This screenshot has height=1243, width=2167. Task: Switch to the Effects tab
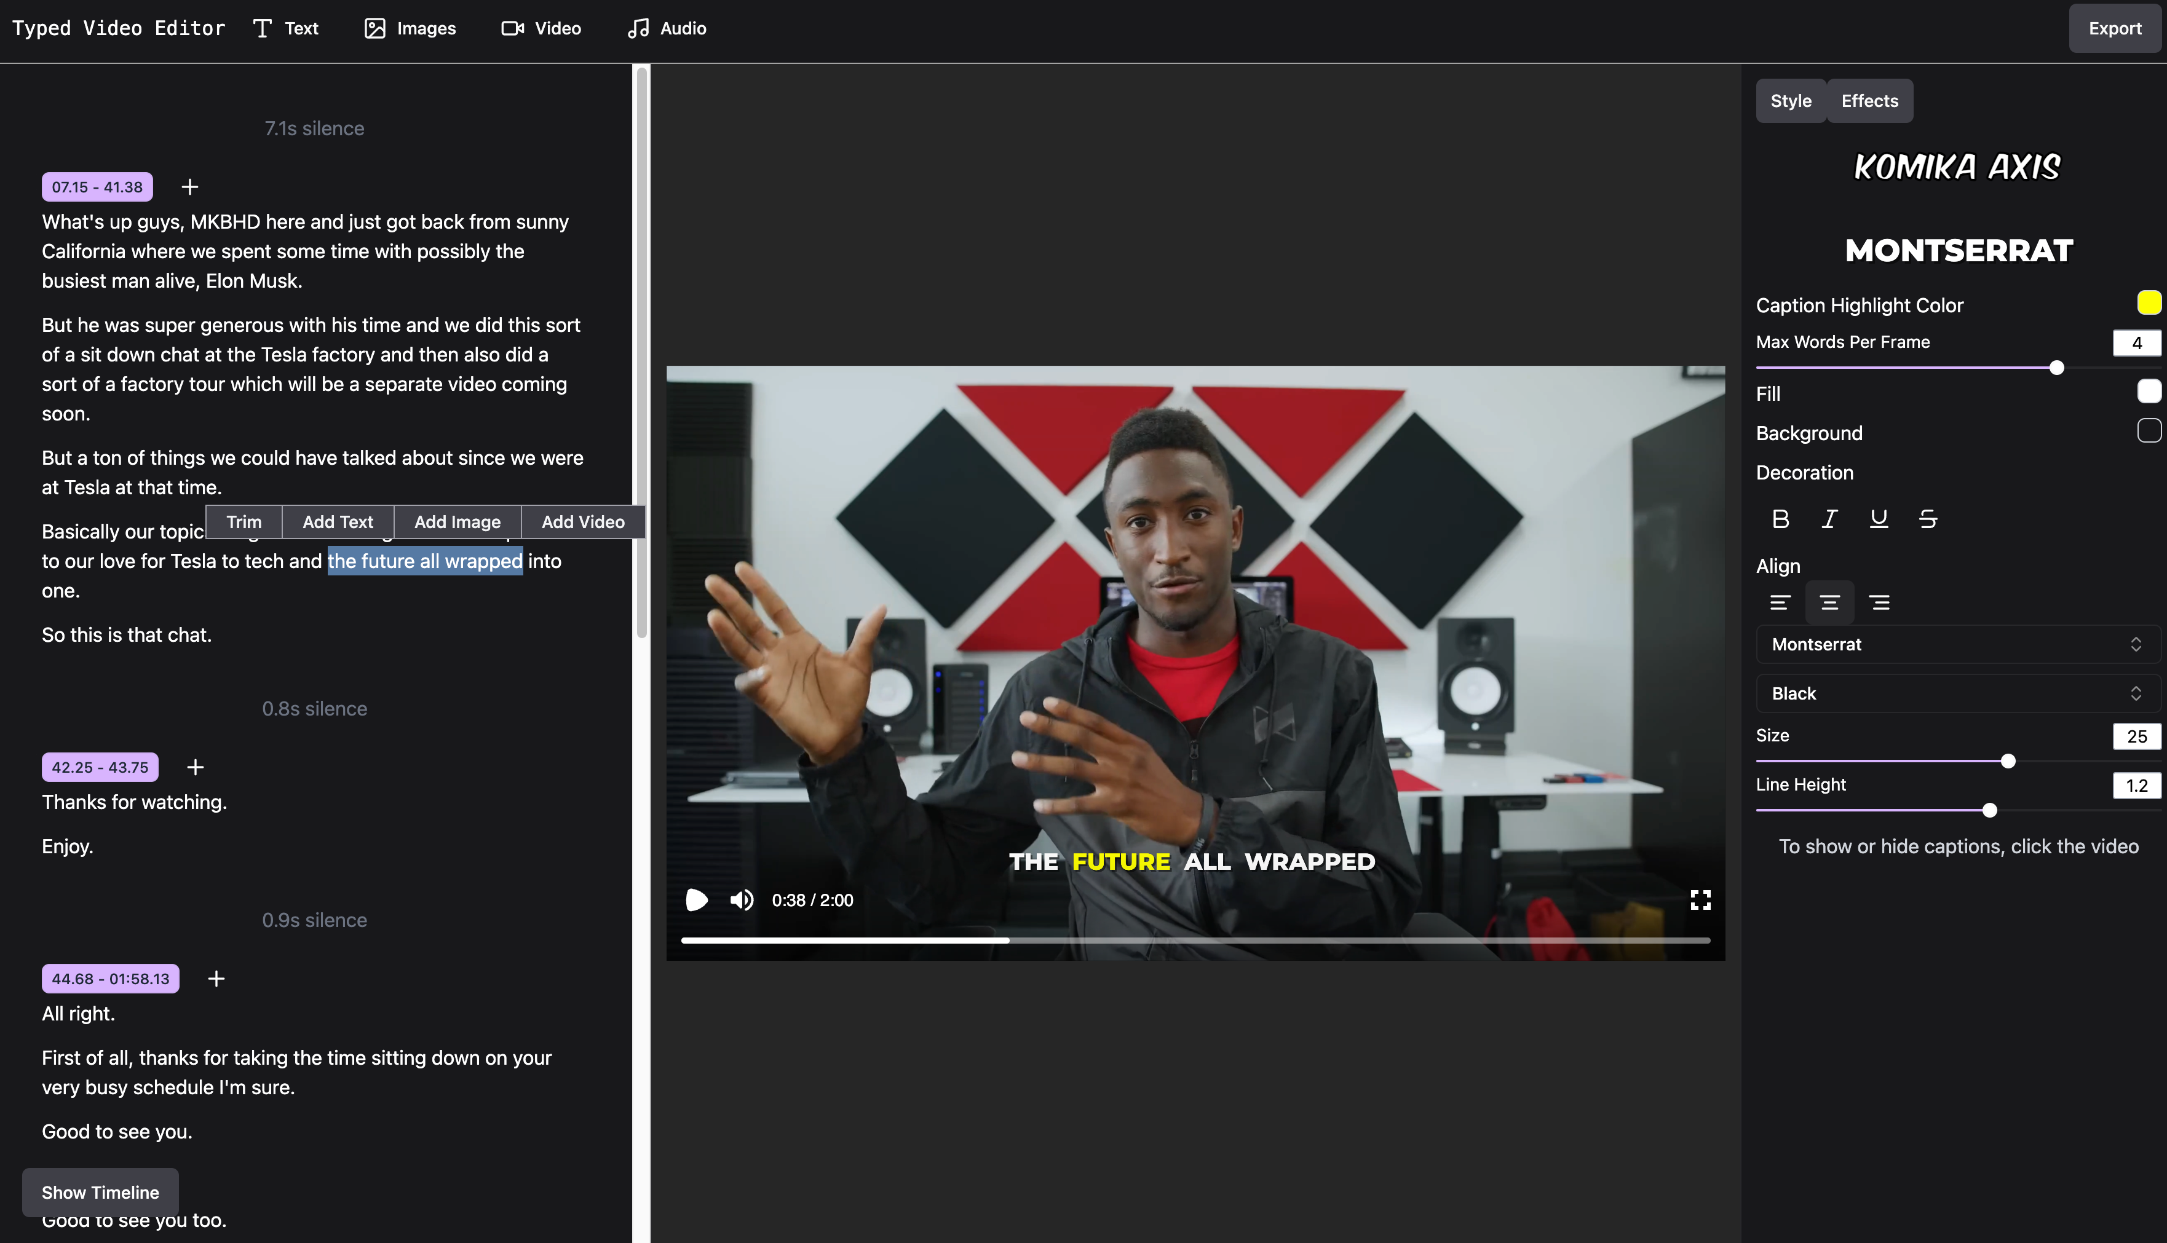[x=1869, y=101]
